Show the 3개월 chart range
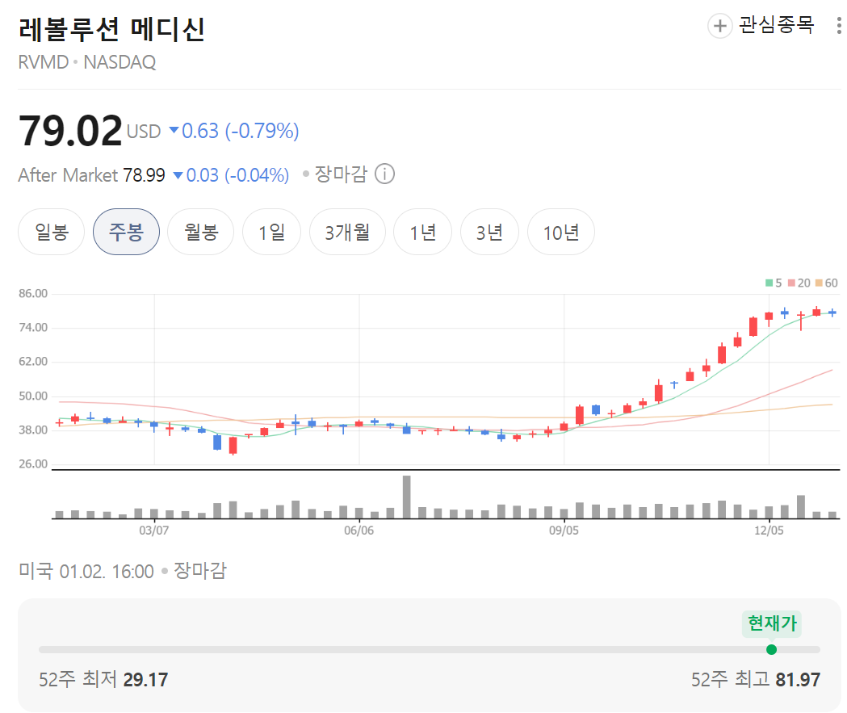Image resolution: width=847 pixels, height=713 pixels. coord(347,232)
